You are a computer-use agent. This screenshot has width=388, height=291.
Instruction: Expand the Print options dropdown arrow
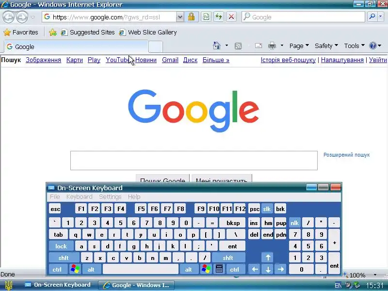tap(282, 46)
